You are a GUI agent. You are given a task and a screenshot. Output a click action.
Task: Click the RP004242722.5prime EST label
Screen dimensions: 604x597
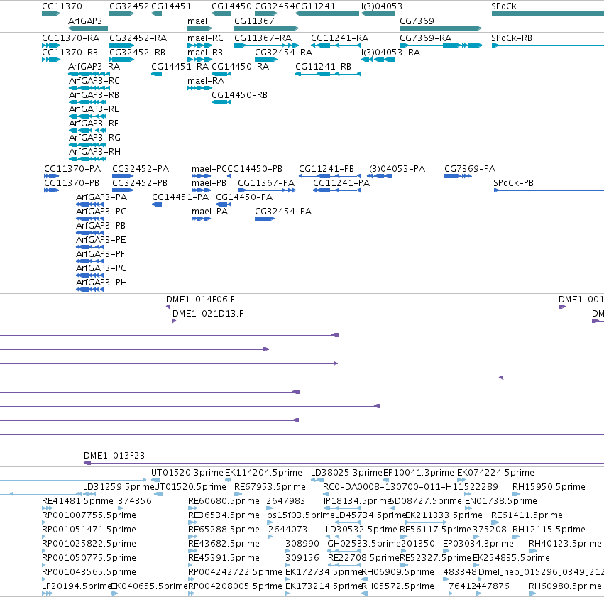[235, 572]
